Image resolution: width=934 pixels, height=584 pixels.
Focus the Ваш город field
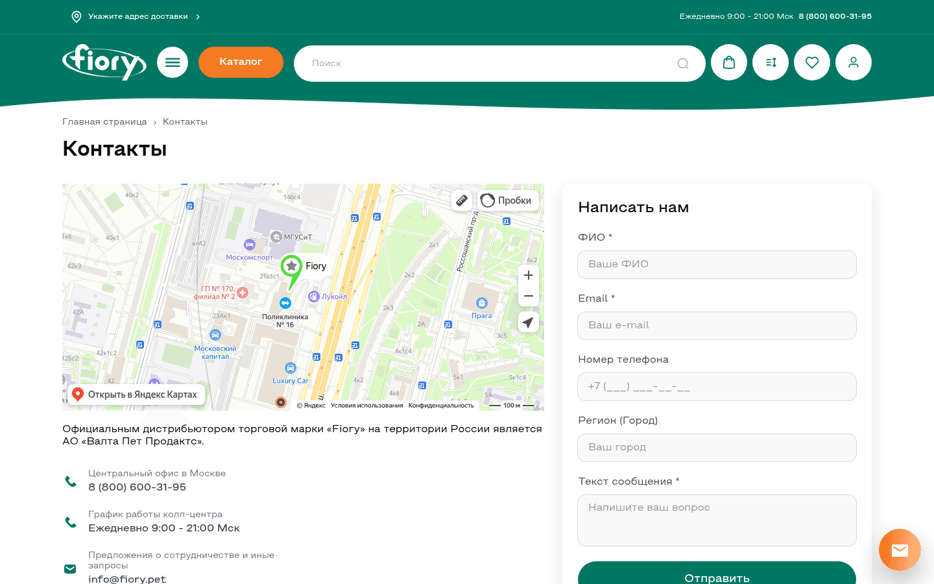(x=717, y=448)
